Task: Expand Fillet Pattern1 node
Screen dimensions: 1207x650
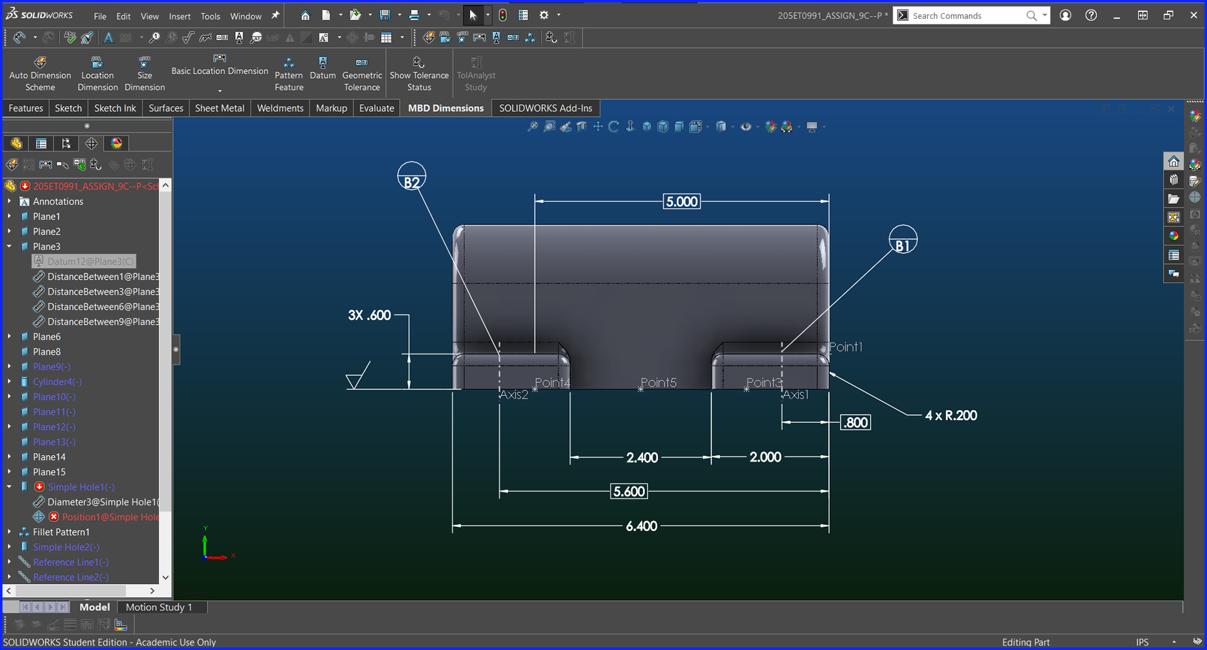Action: [9, 532]
